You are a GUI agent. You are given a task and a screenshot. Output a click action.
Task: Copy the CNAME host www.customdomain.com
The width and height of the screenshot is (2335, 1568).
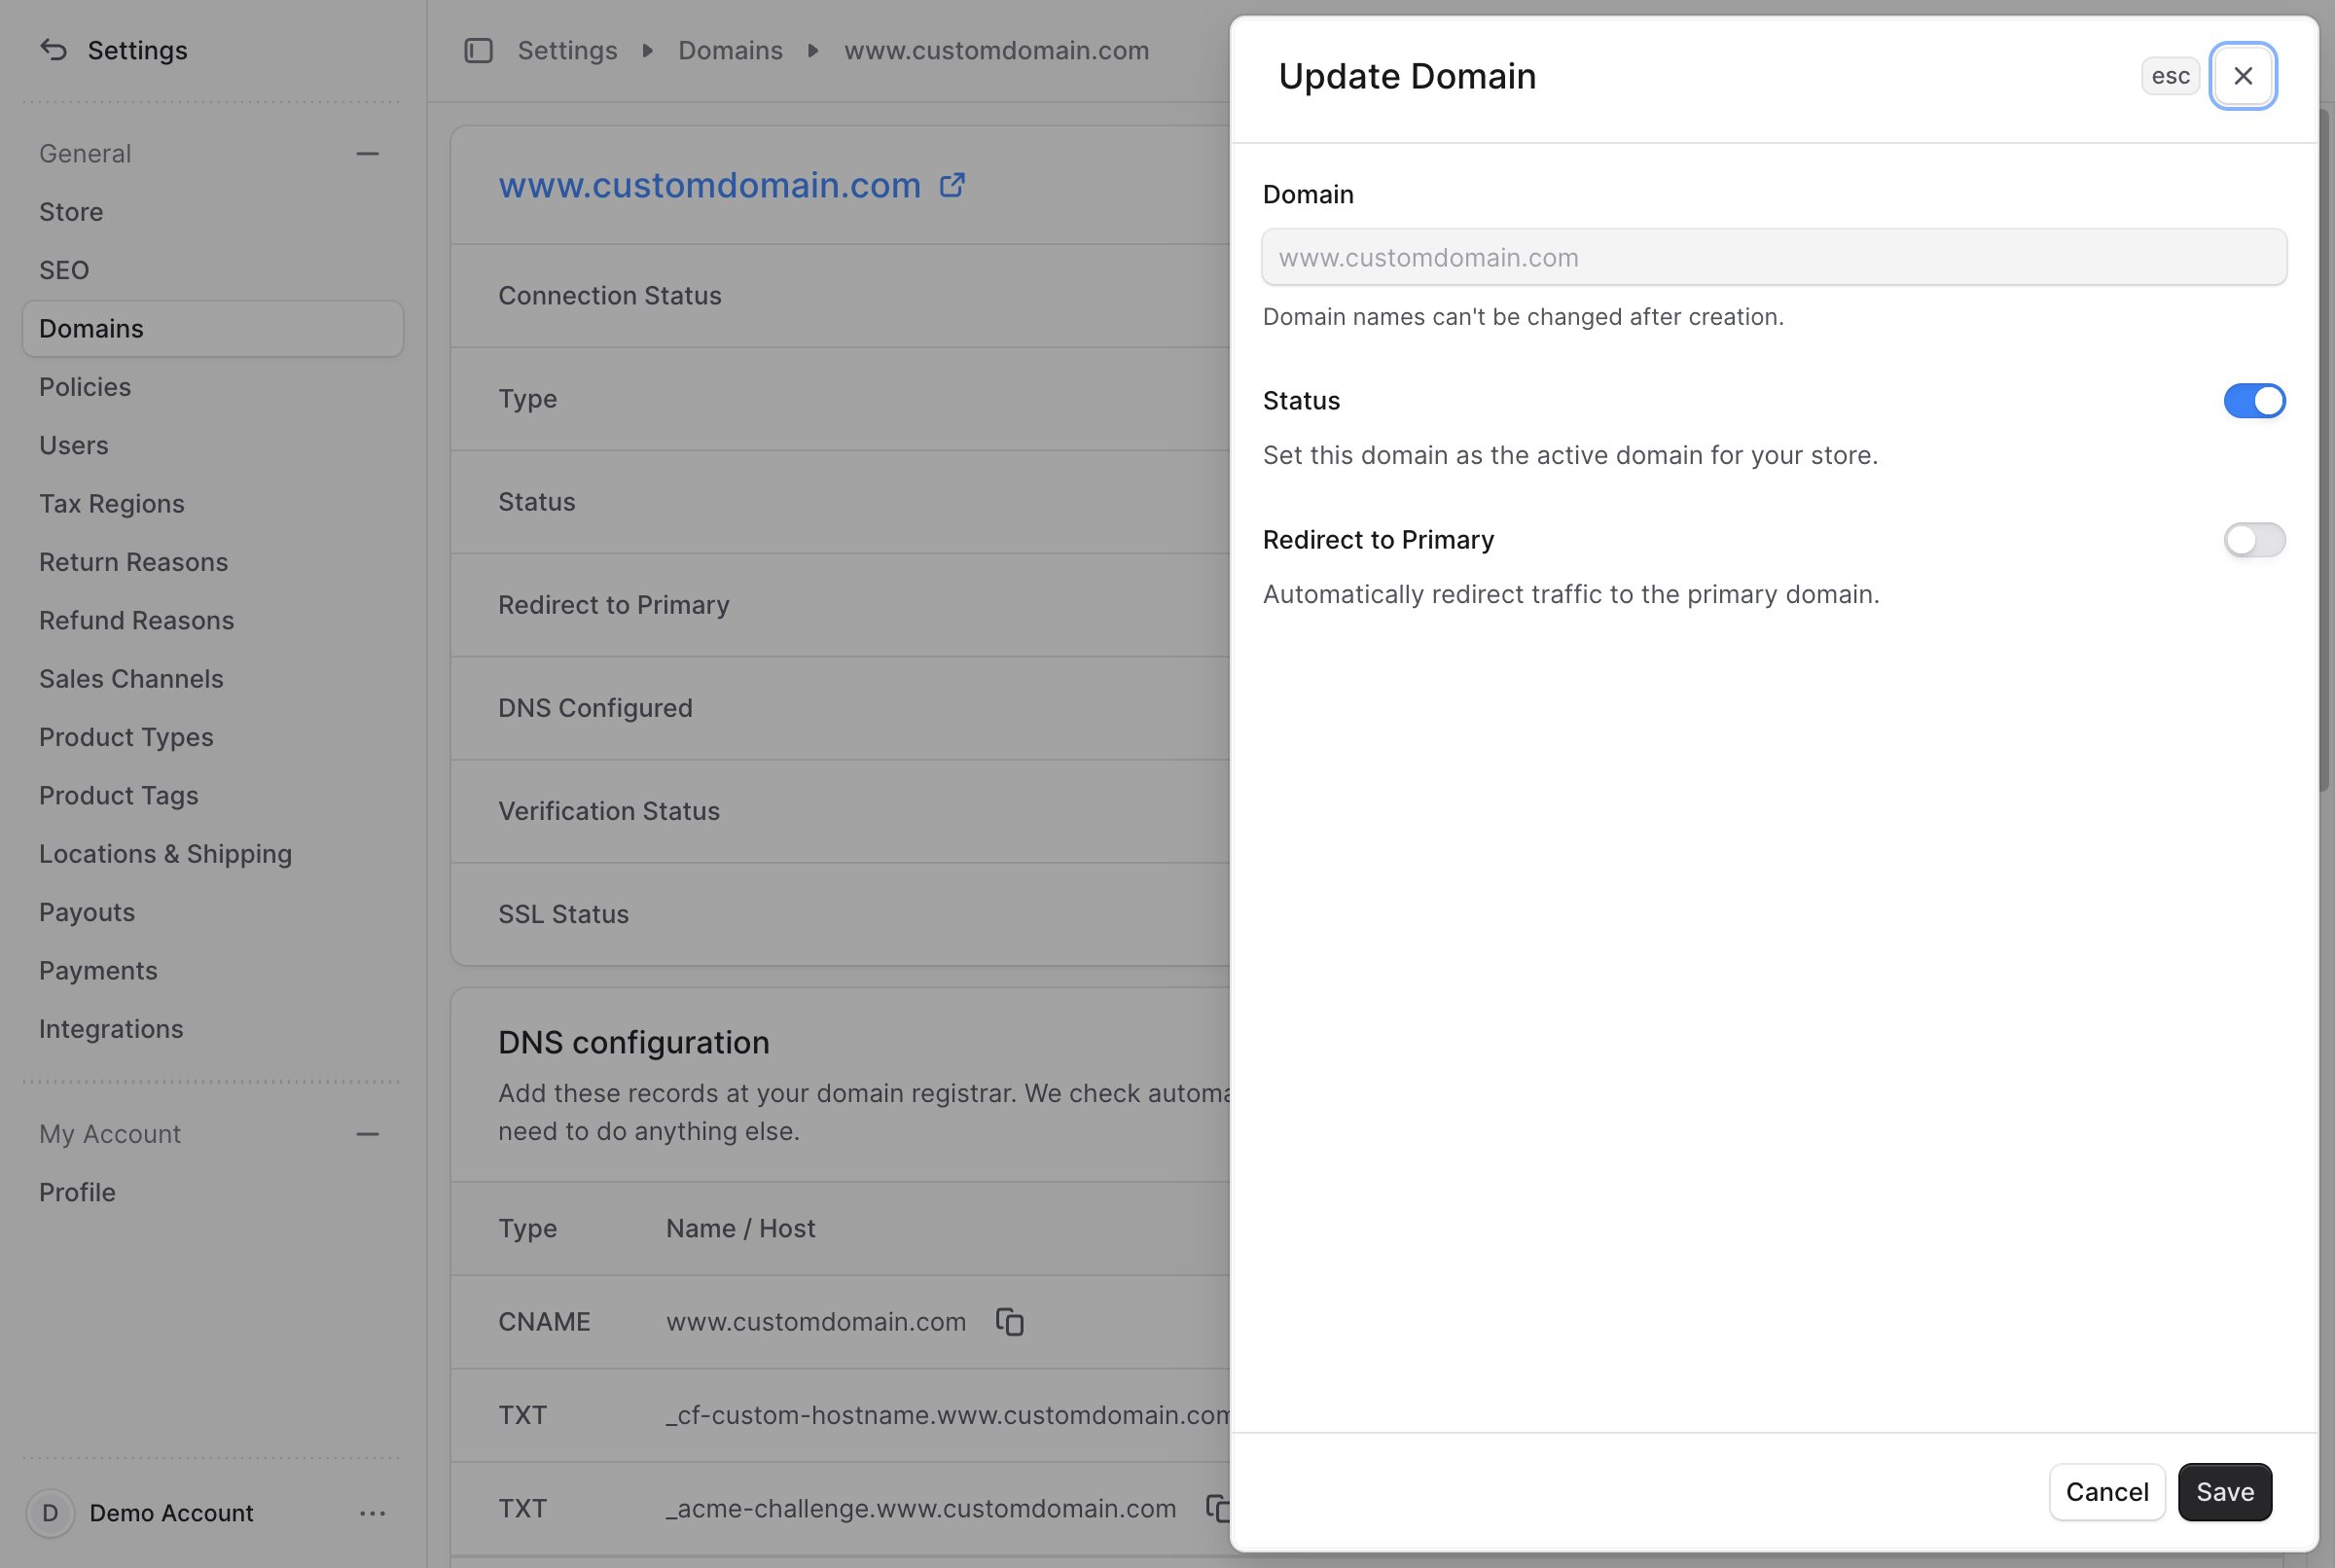click(x=1010, y=1321)
